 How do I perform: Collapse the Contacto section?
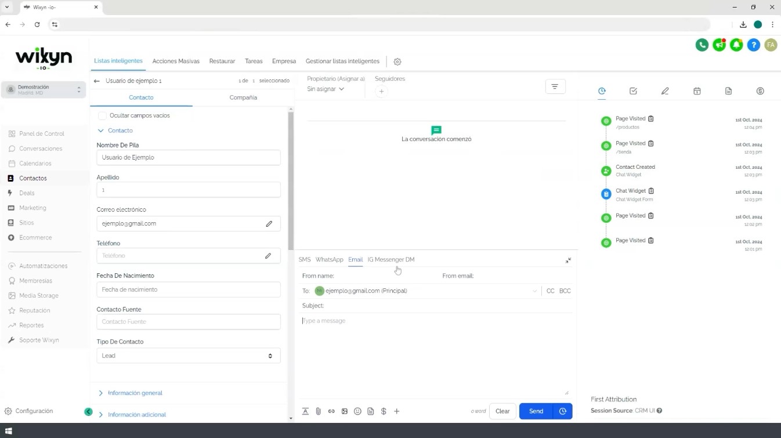[x=115, y=131]
